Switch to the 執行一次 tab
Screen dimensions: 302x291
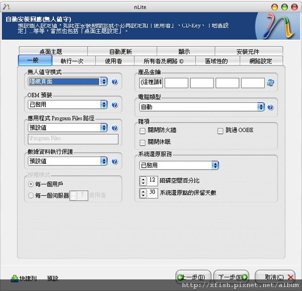click(x=74, y=61)
